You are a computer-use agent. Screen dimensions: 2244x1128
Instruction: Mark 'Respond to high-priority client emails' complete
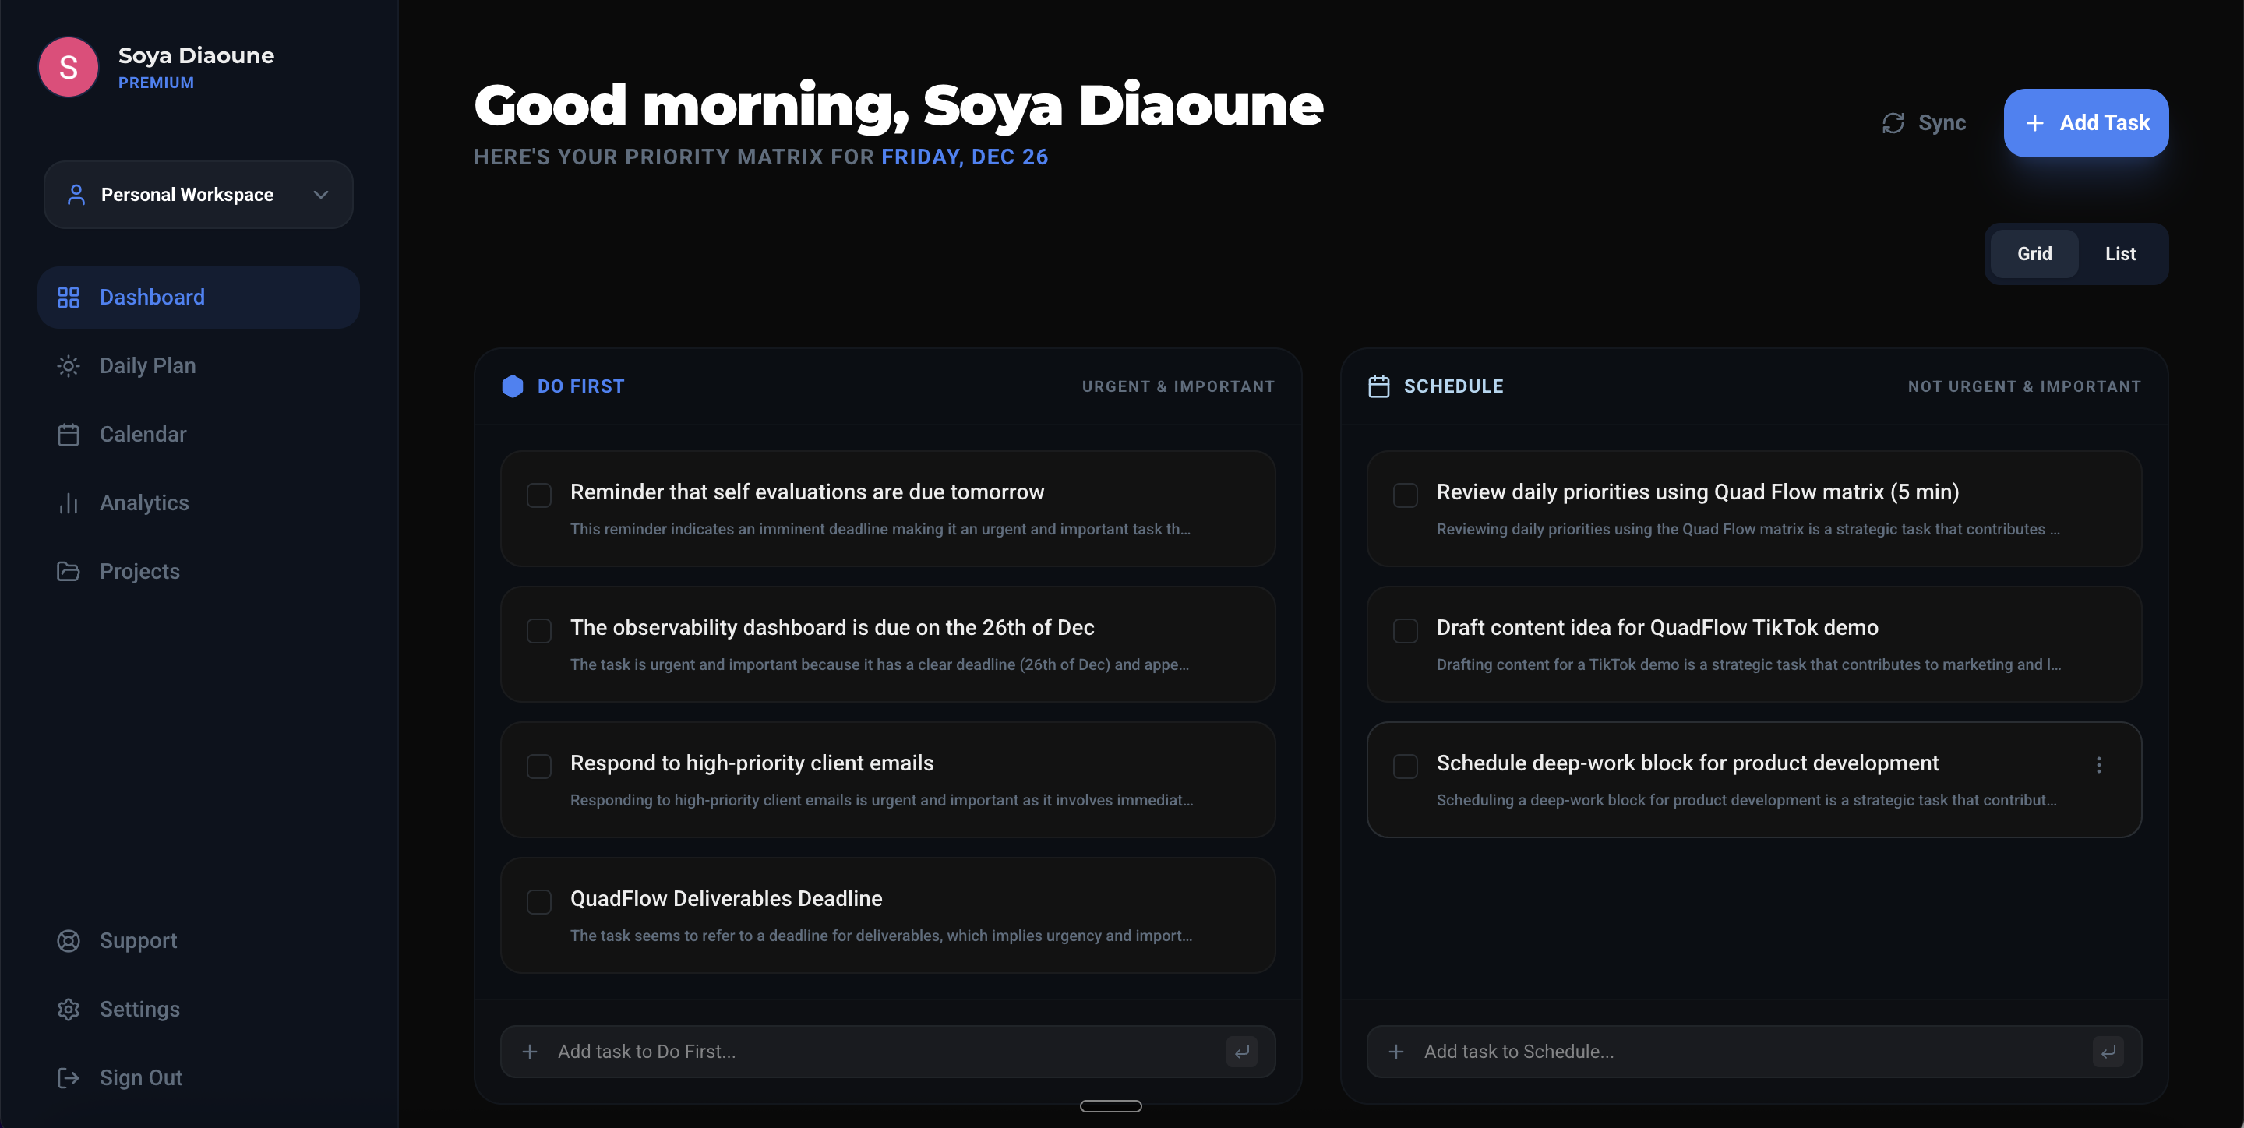tap(538, 767)
